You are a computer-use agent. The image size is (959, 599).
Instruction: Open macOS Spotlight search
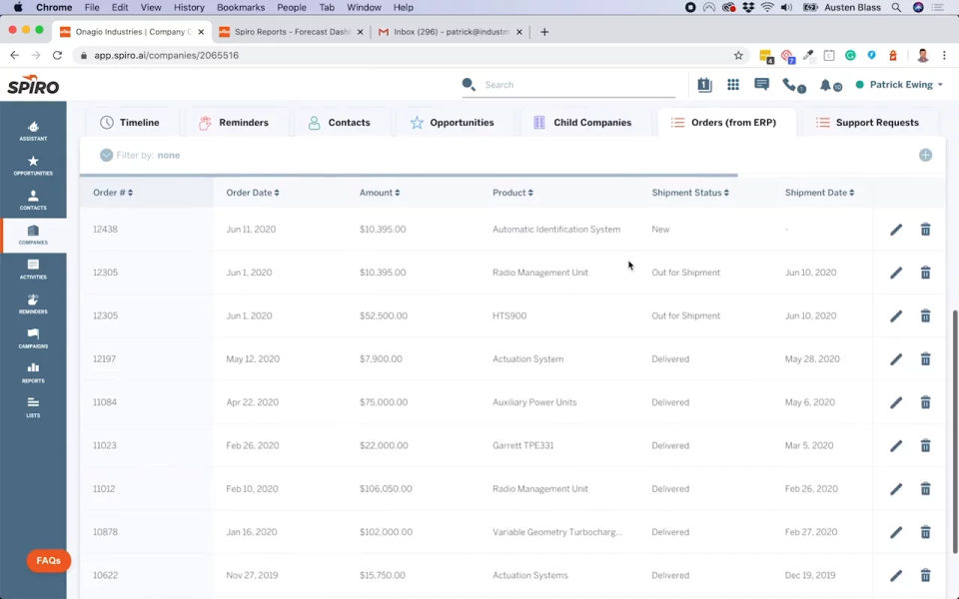(895, 7)
